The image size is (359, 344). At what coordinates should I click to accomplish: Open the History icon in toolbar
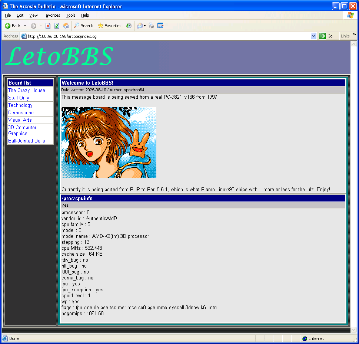click(x=129, y=26)
